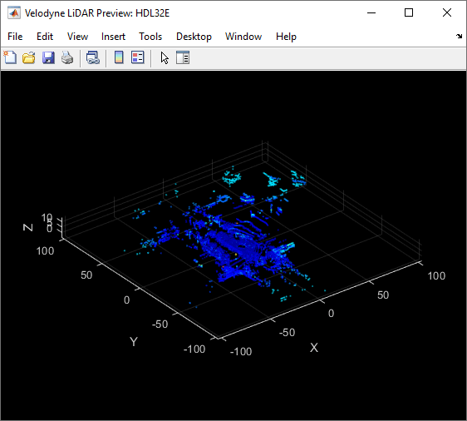Save the figure with the floppy disk icon
Viewport: 467px width, 421px height.
tap(48, 57)
